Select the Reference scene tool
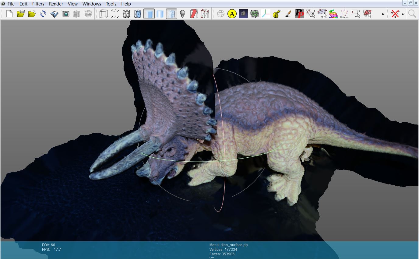The image size is (419, 259). click(x=345, y=14)
